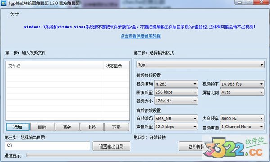Open the 视频帧率 14.985 fps dropdown
The image size is (270, 162).
tap(242, 84)
